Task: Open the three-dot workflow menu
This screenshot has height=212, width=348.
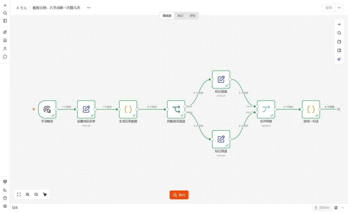Action: (x=88, y=8)
